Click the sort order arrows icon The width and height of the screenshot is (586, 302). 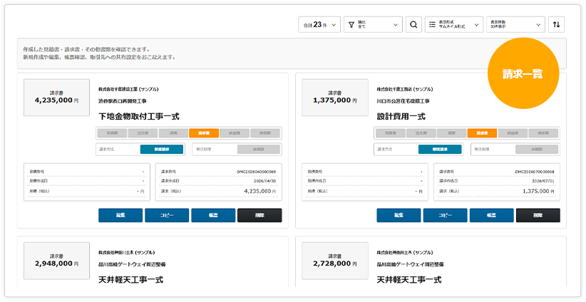[x=557, y=25]
